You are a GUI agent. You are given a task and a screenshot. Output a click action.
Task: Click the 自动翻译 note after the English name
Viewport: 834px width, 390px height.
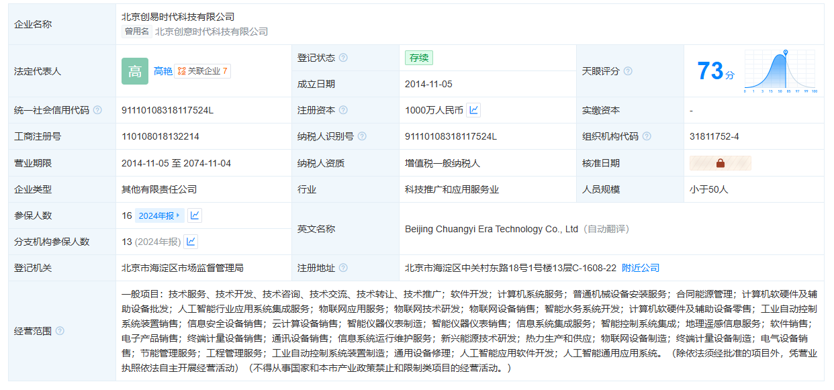(606, 229)
